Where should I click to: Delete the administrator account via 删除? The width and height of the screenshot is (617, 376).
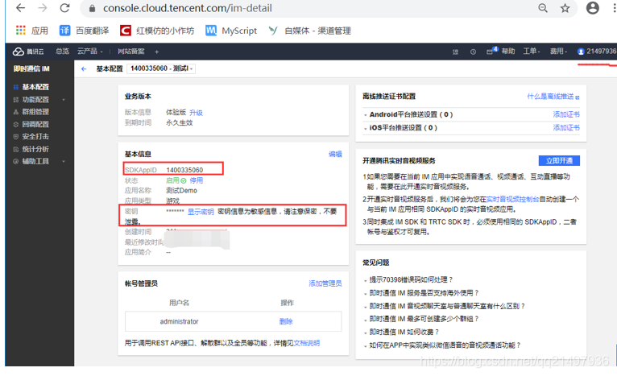[x=286, y=321]
